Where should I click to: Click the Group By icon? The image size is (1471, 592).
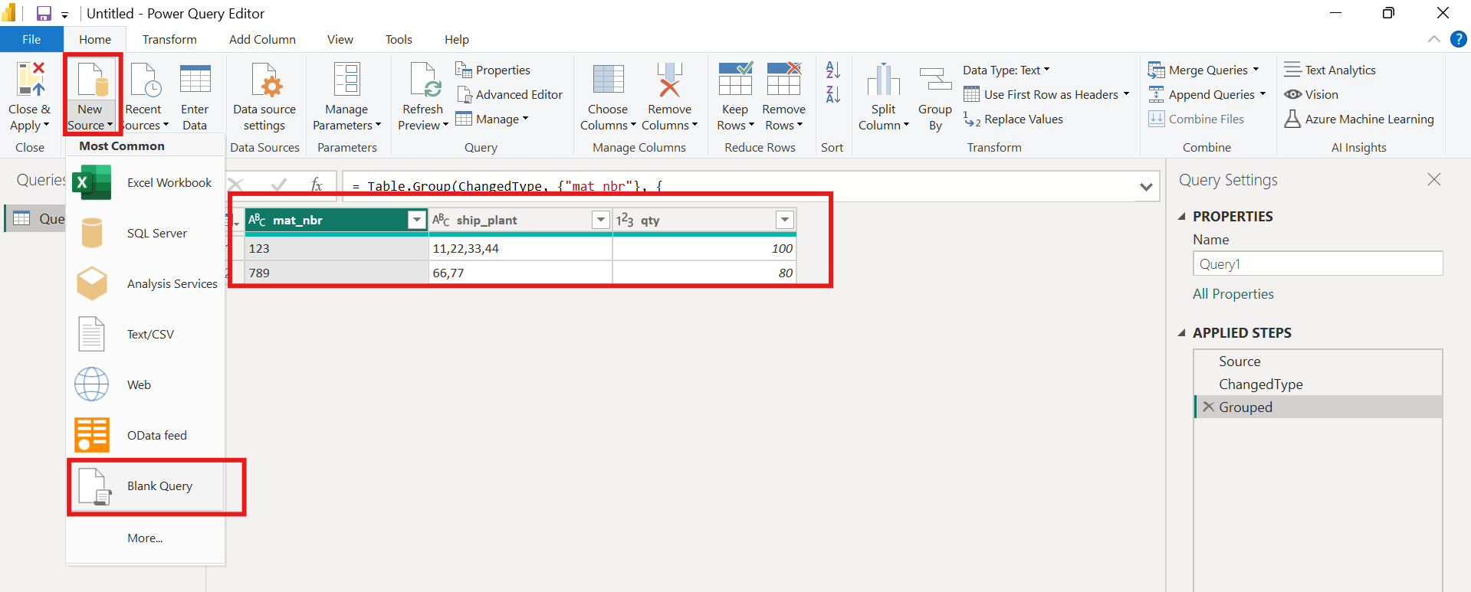click(x=935, y=80)
